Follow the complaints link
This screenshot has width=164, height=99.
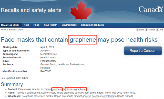coord(108,96)
